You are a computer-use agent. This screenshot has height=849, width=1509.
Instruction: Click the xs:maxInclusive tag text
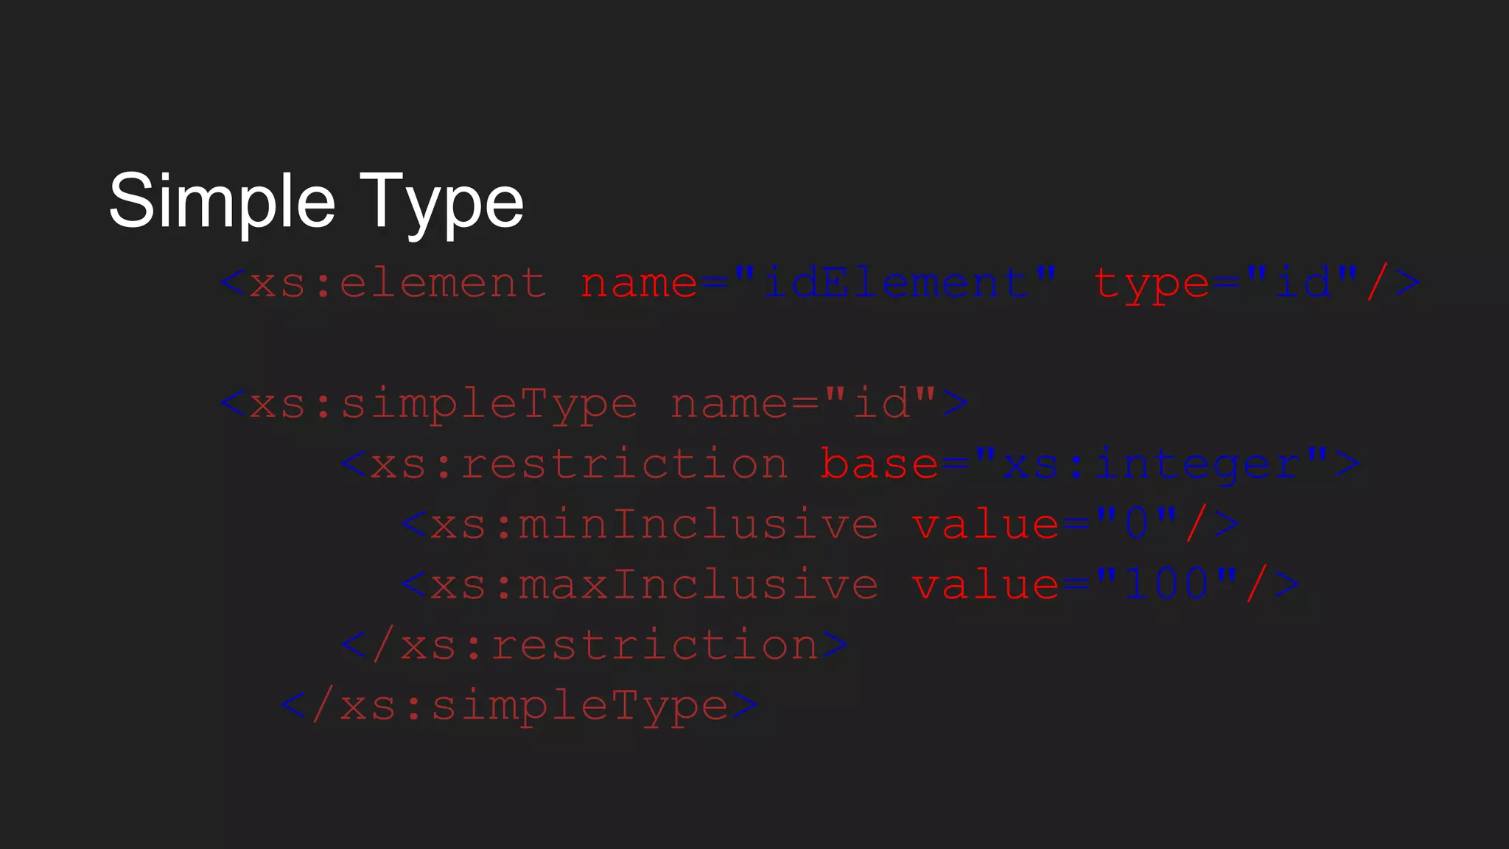(x=654, y=586)
